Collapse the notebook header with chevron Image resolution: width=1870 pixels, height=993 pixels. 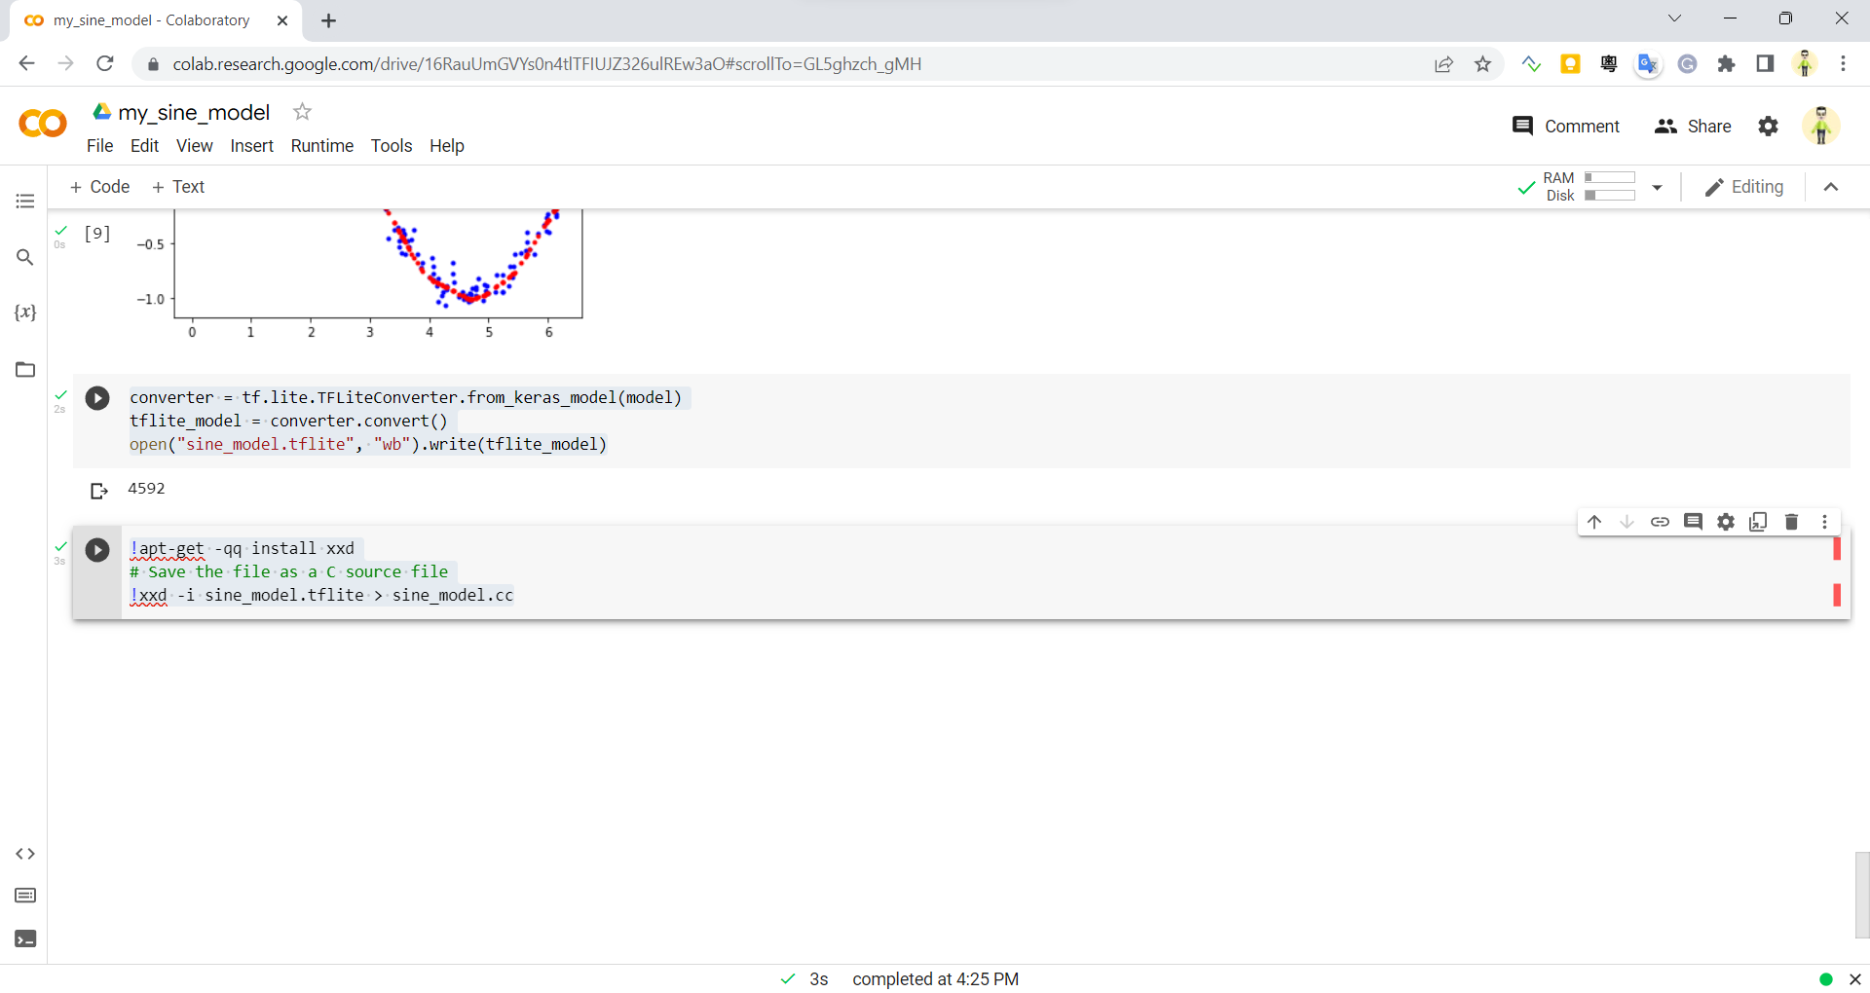[1831, 187]
